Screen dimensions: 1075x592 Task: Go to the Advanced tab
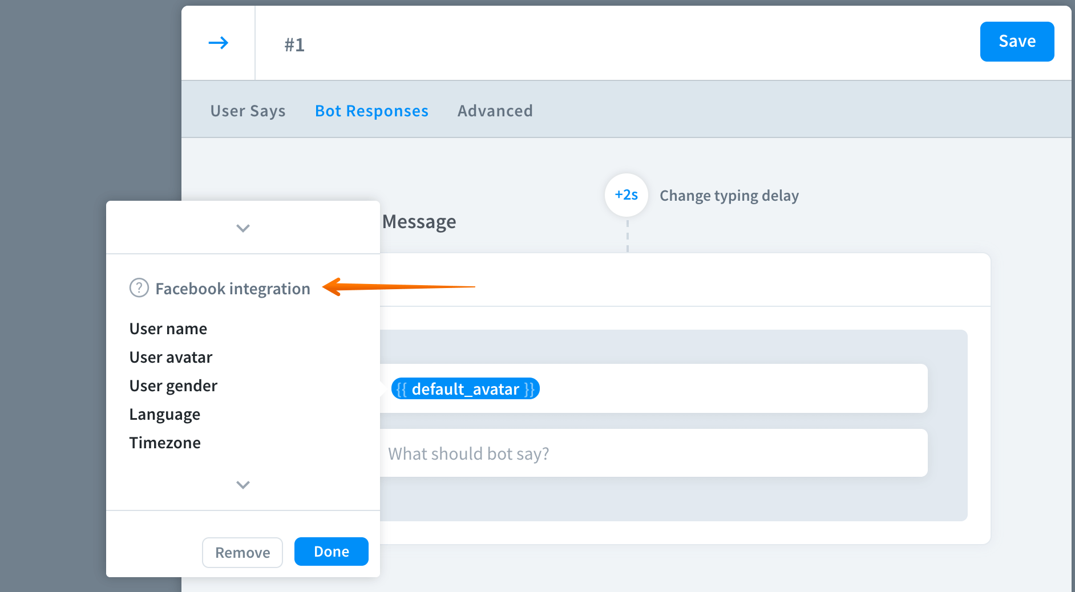click(x=495, y=111)
